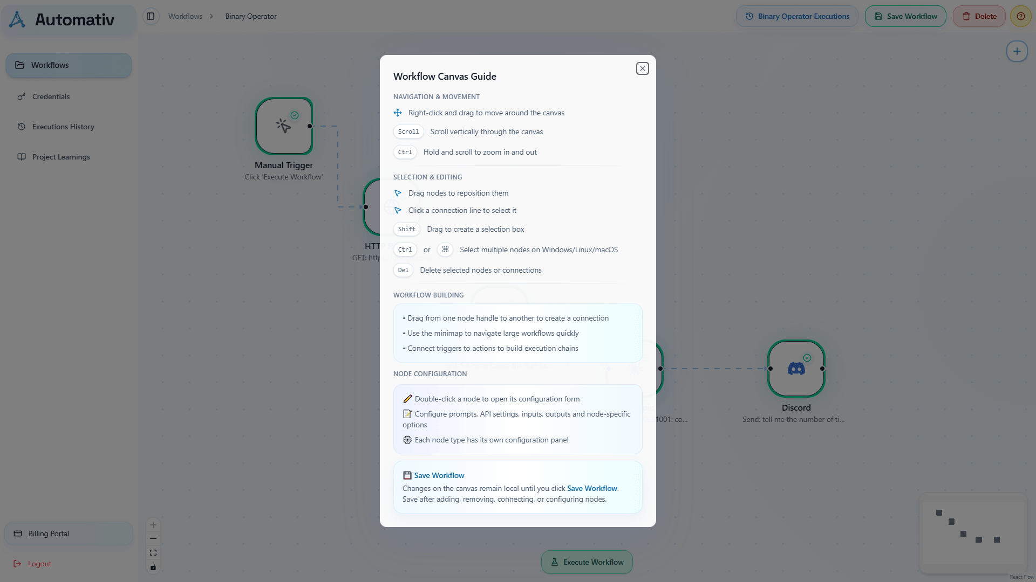Click the Save Workflow button
The height and width of the screenshot is (582, 1036).
coord(905,16)
